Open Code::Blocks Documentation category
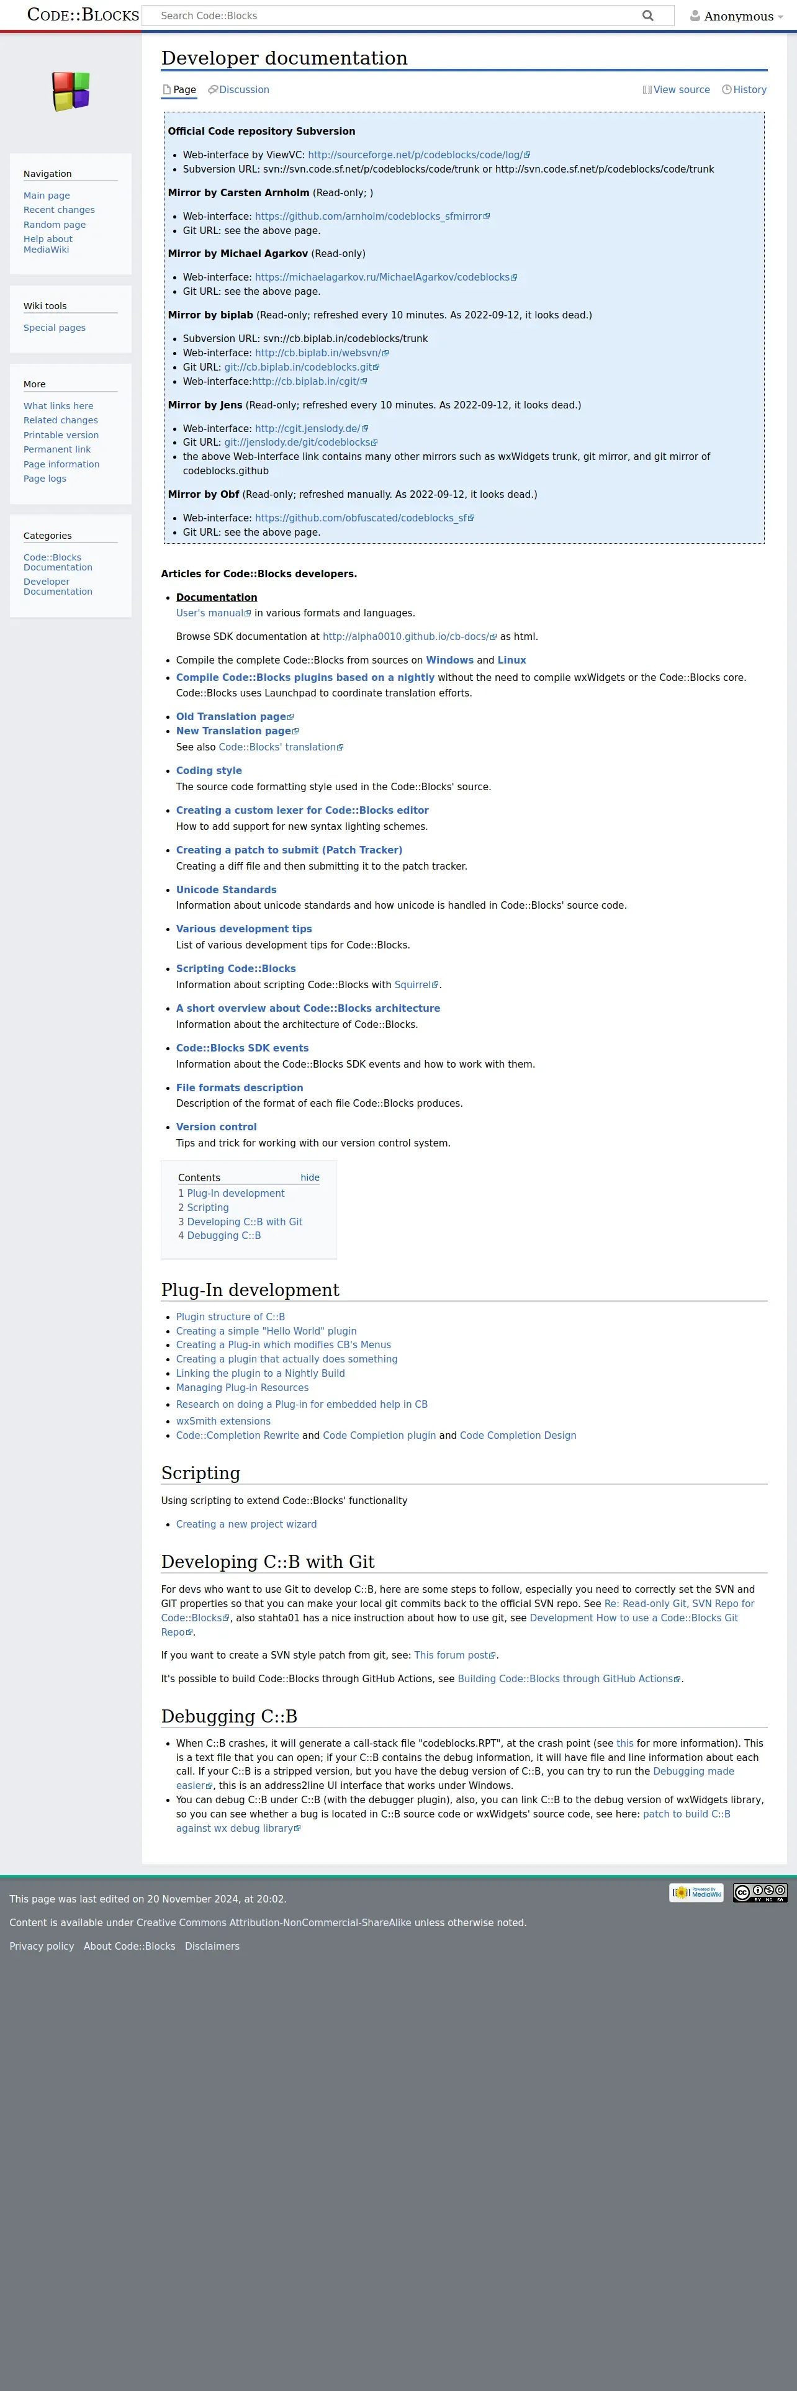Image resolution: width=797 pixels, height=2391 pixels. point(58,562)
